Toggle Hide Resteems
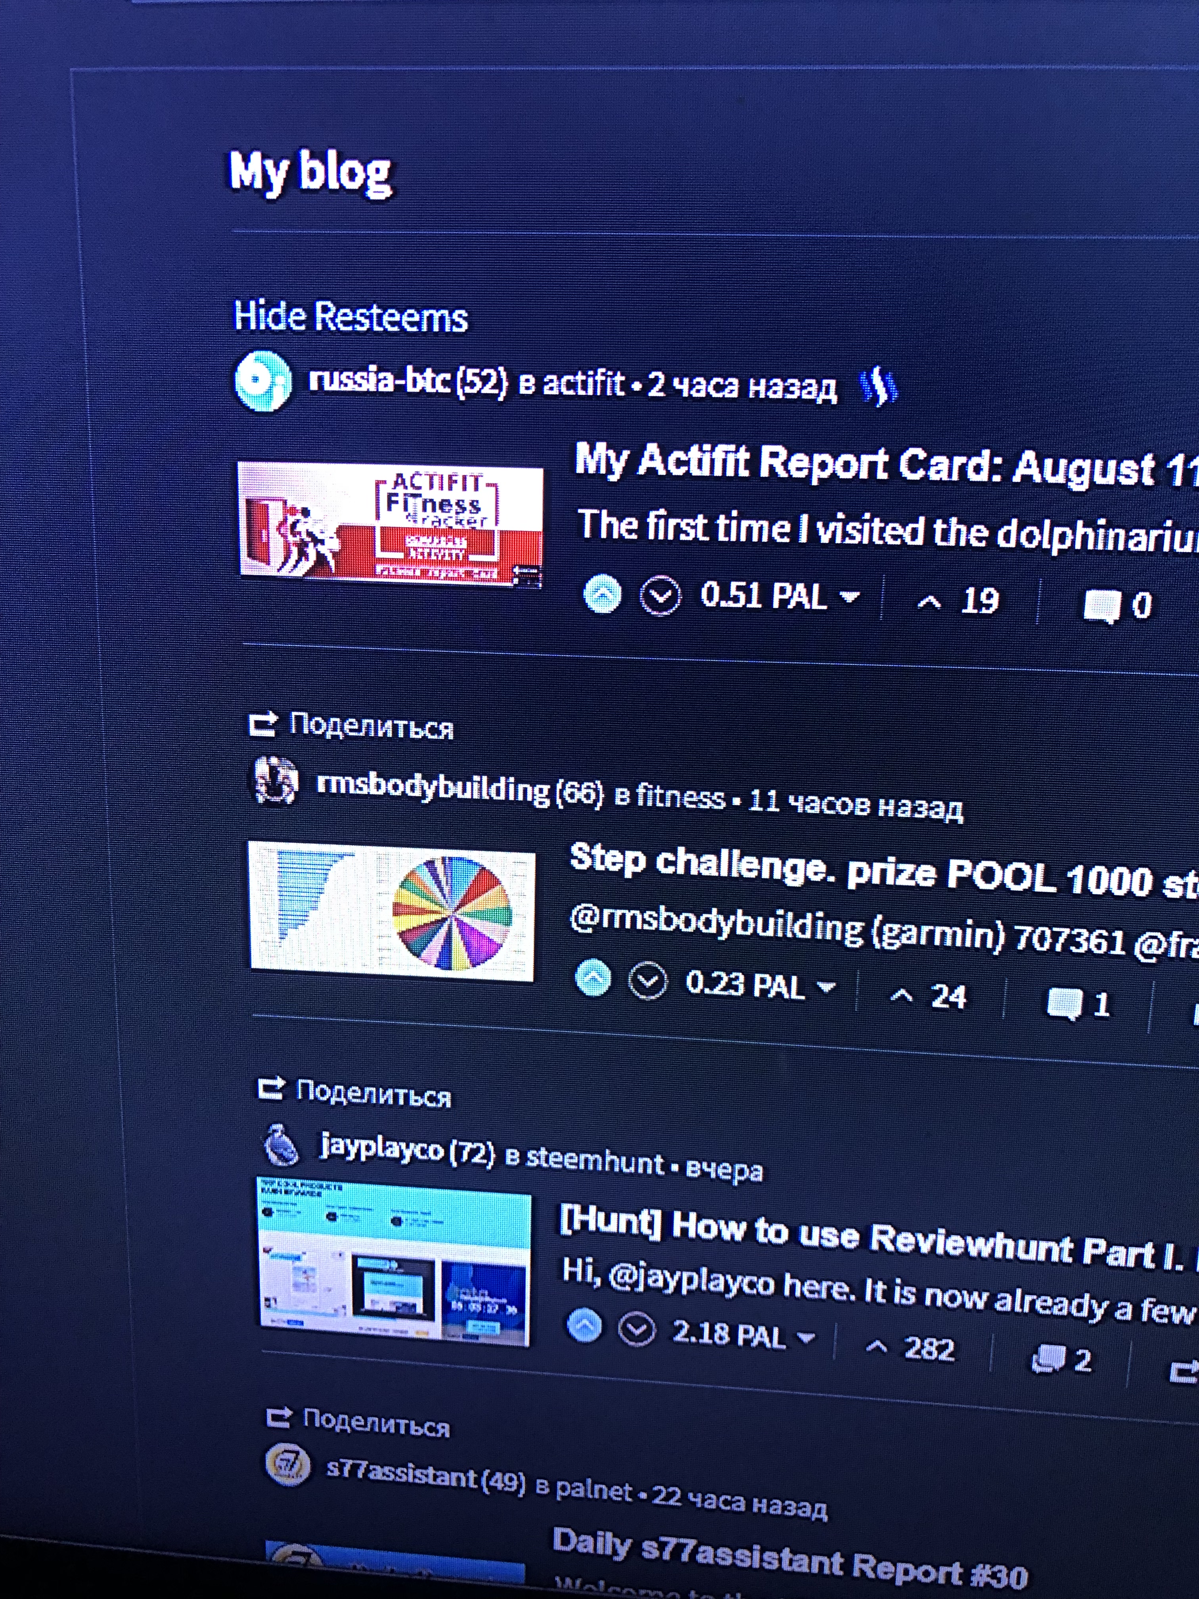The image size is (1199, 1599). 351,316
